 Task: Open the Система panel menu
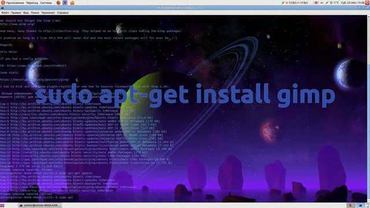(x=46, y=3)
